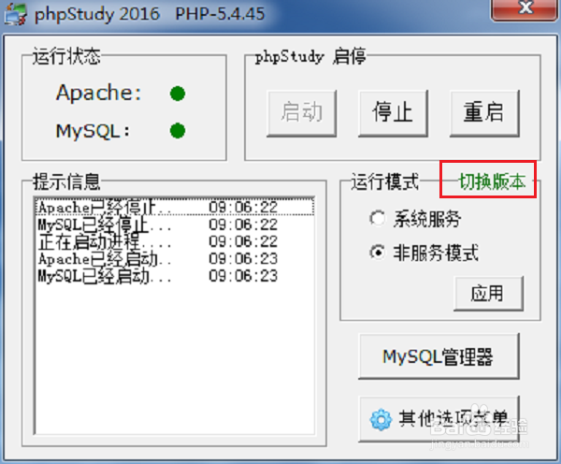Click the 'Apache:' status label
The height and width of the screenshot is (464, 561).
coord(98,94)
